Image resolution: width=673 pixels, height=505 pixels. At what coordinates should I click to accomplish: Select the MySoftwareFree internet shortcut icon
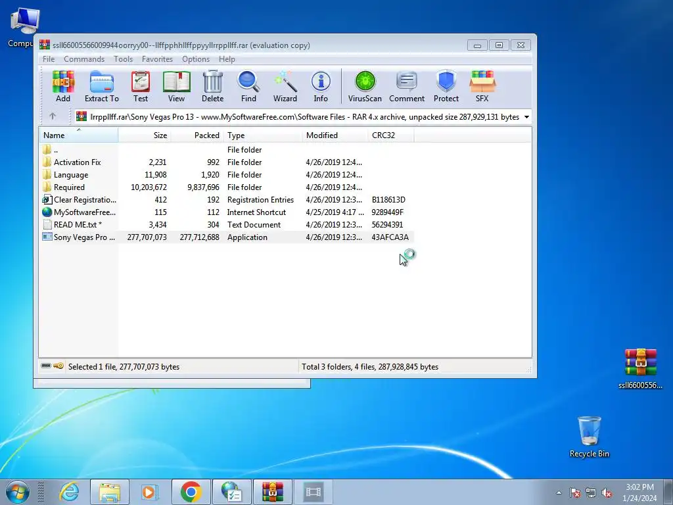47,212
